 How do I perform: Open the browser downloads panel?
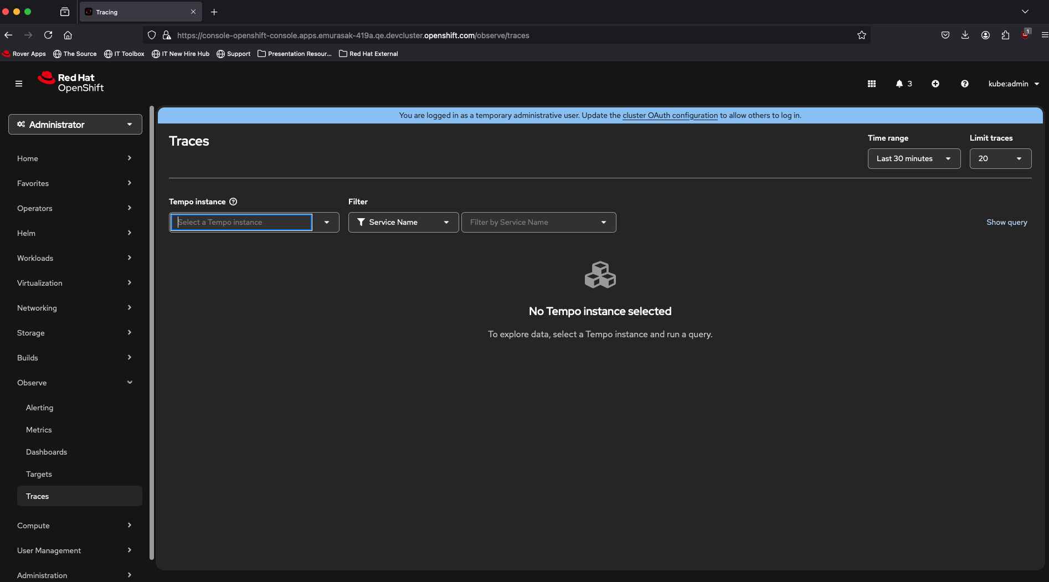(965, 35)
